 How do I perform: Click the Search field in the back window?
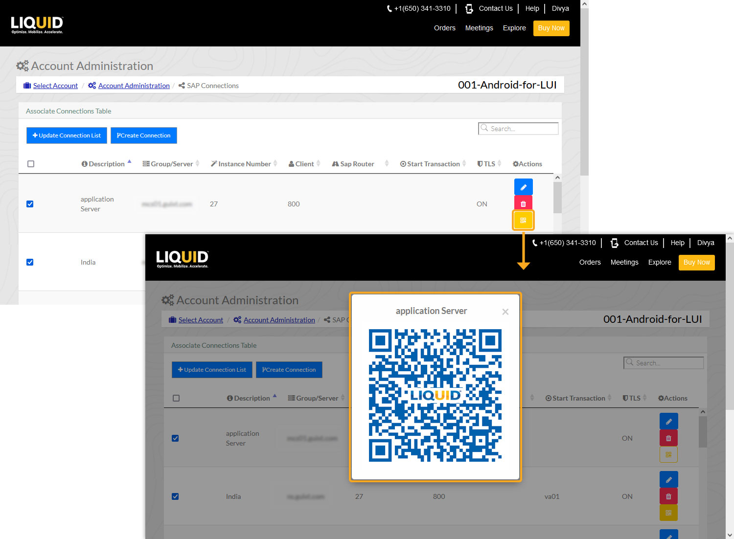(x=518, y=129)
